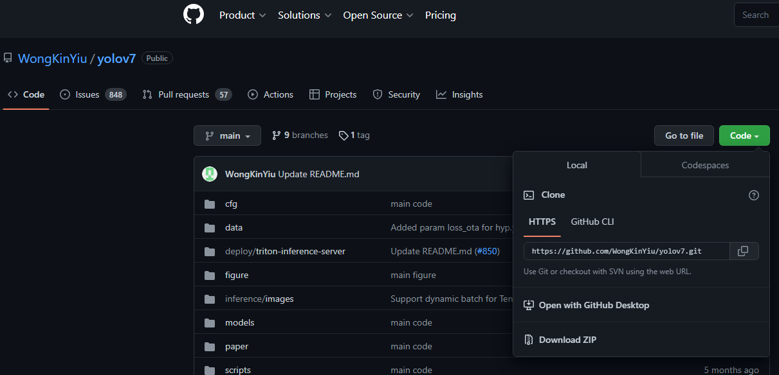Open the models folder
This screenshot has height=375, width=779.
239,322
